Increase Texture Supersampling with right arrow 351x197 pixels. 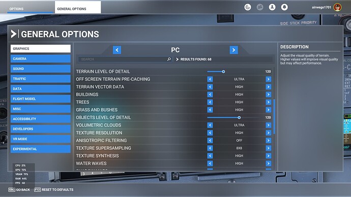point(269,148)
